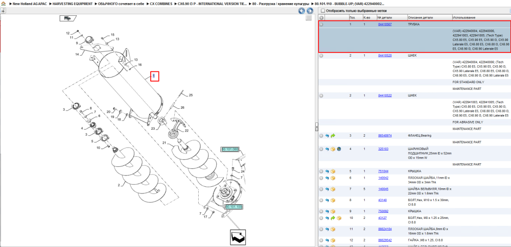
Task: Click blue back arrow in row 86629542
Action: click(327, 240)
